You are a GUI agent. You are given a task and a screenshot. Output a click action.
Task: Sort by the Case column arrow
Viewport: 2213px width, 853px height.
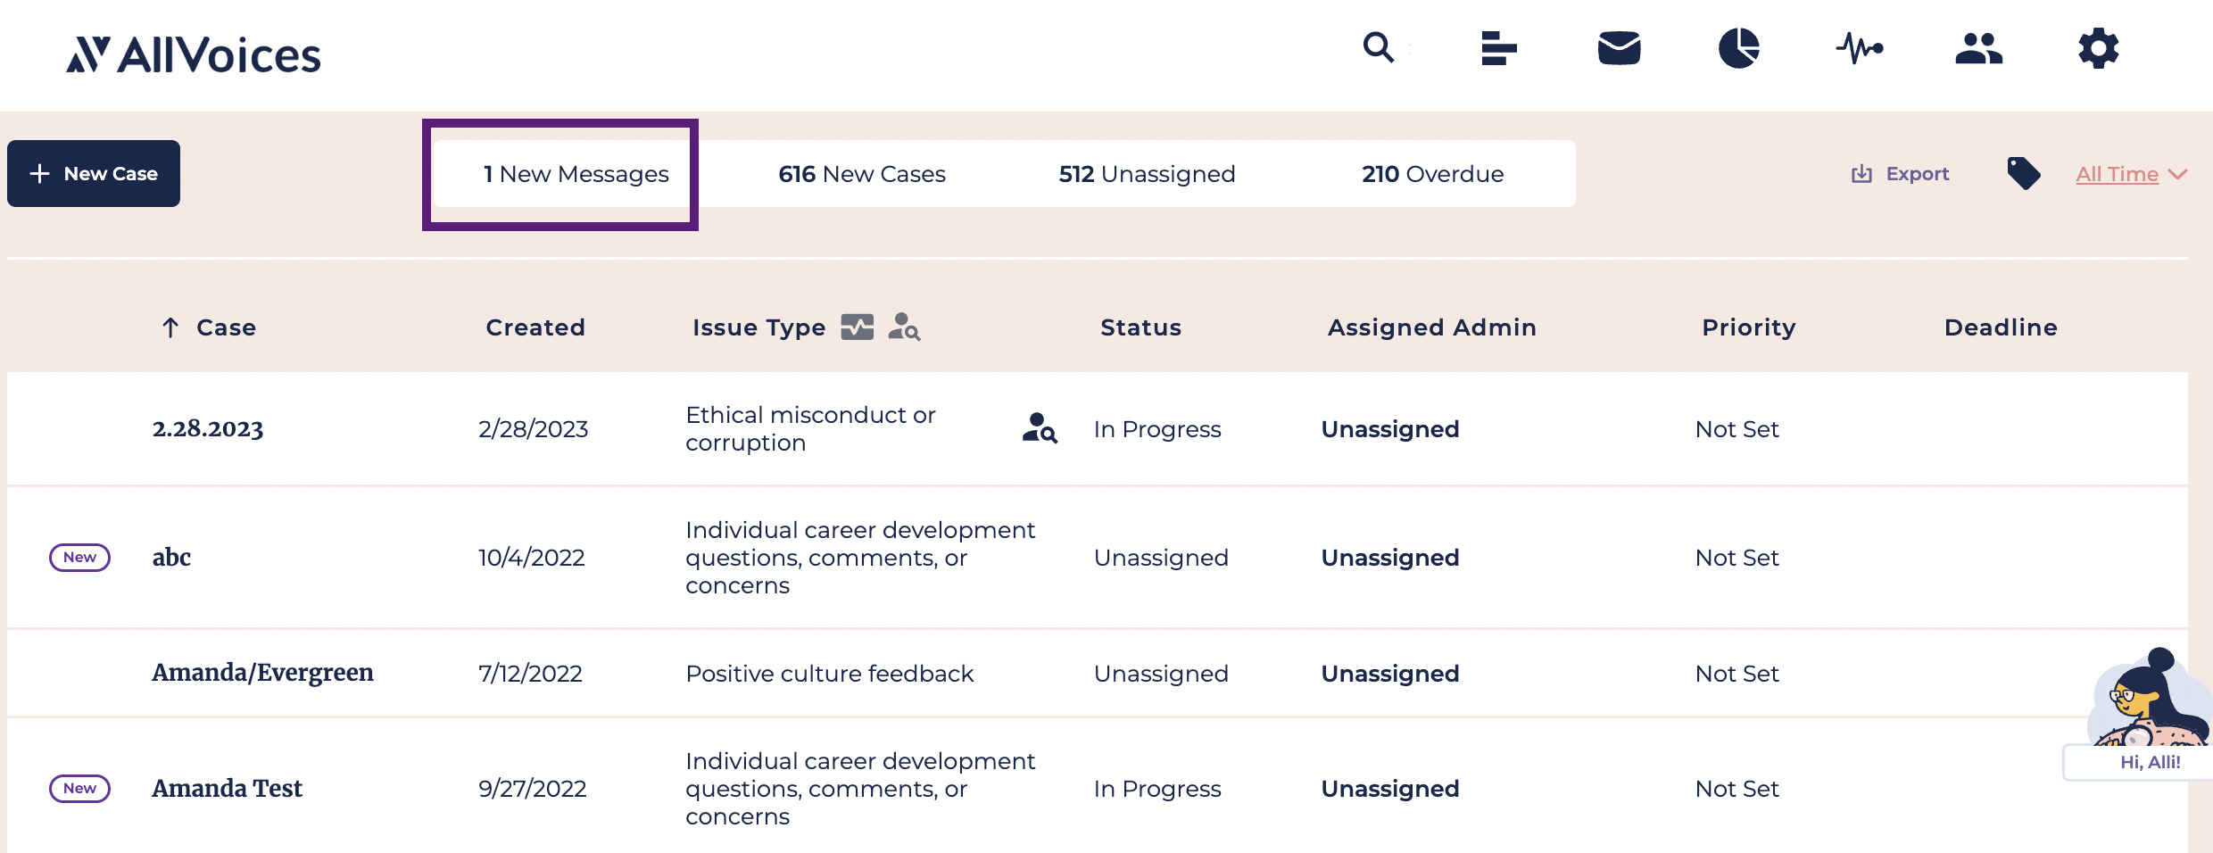coord(170,327)
